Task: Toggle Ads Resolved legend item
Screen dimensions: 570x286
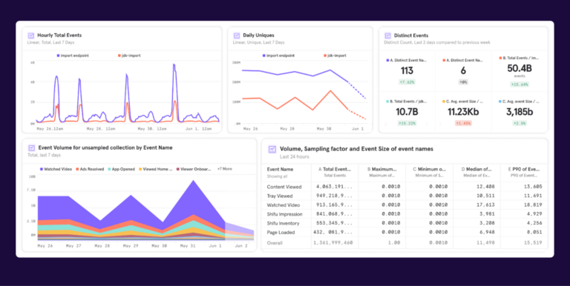Action: coord(90,169)
